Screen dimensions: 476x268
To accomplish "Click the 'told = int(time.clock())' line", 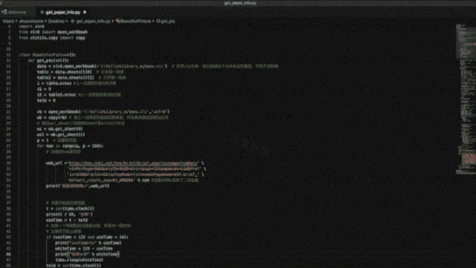I will 73,265.
